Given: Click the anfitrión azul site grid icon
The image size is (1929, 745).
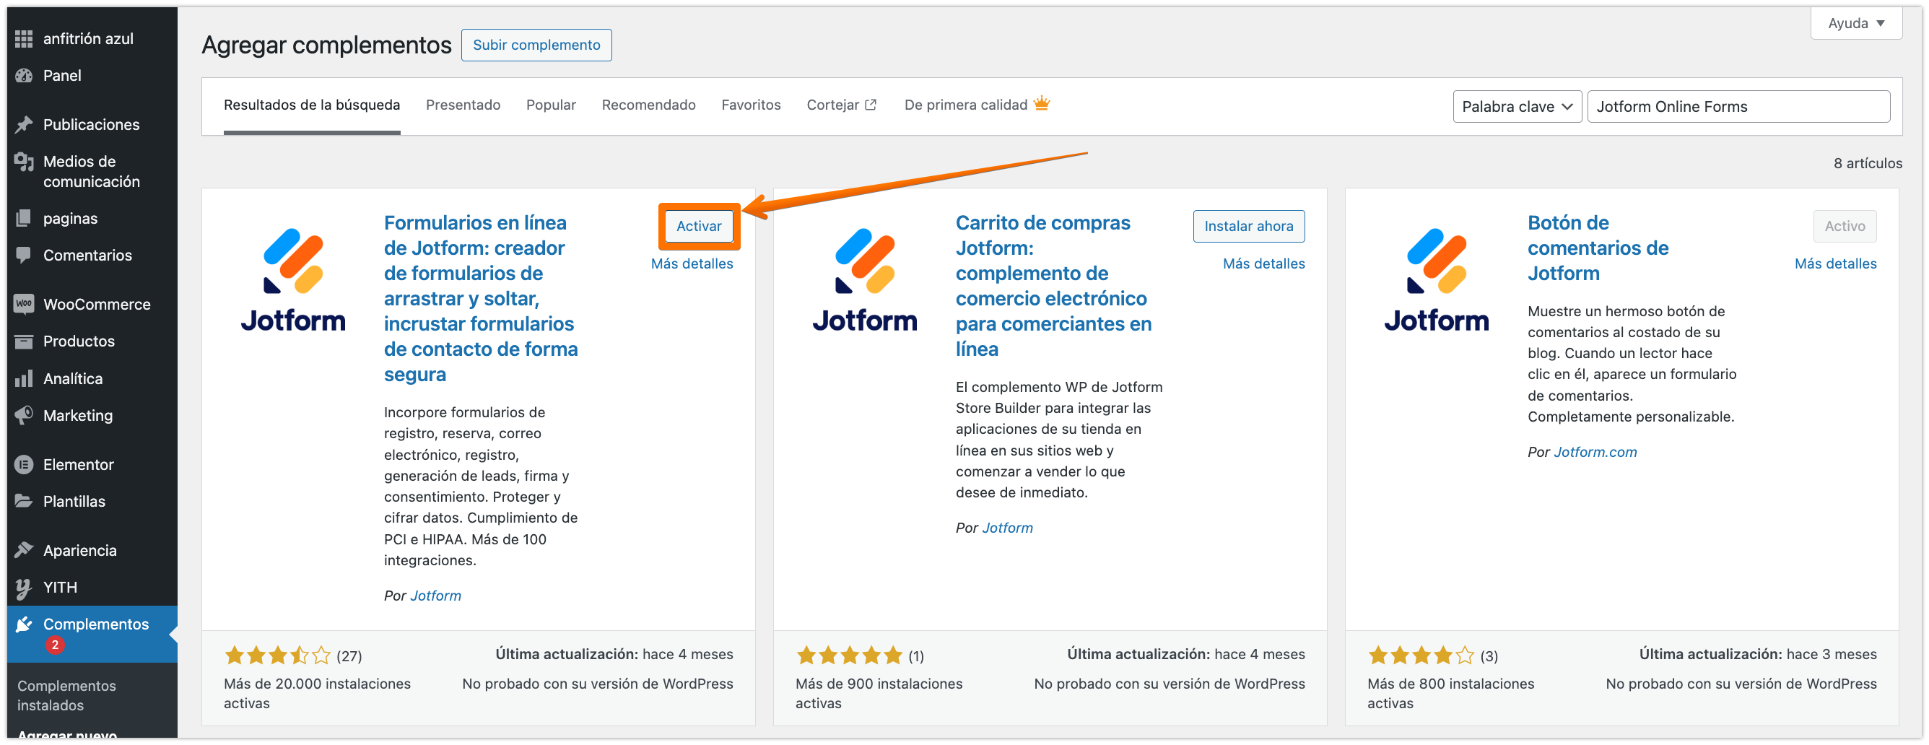Looking at the screenshot, I should [24, 38].
